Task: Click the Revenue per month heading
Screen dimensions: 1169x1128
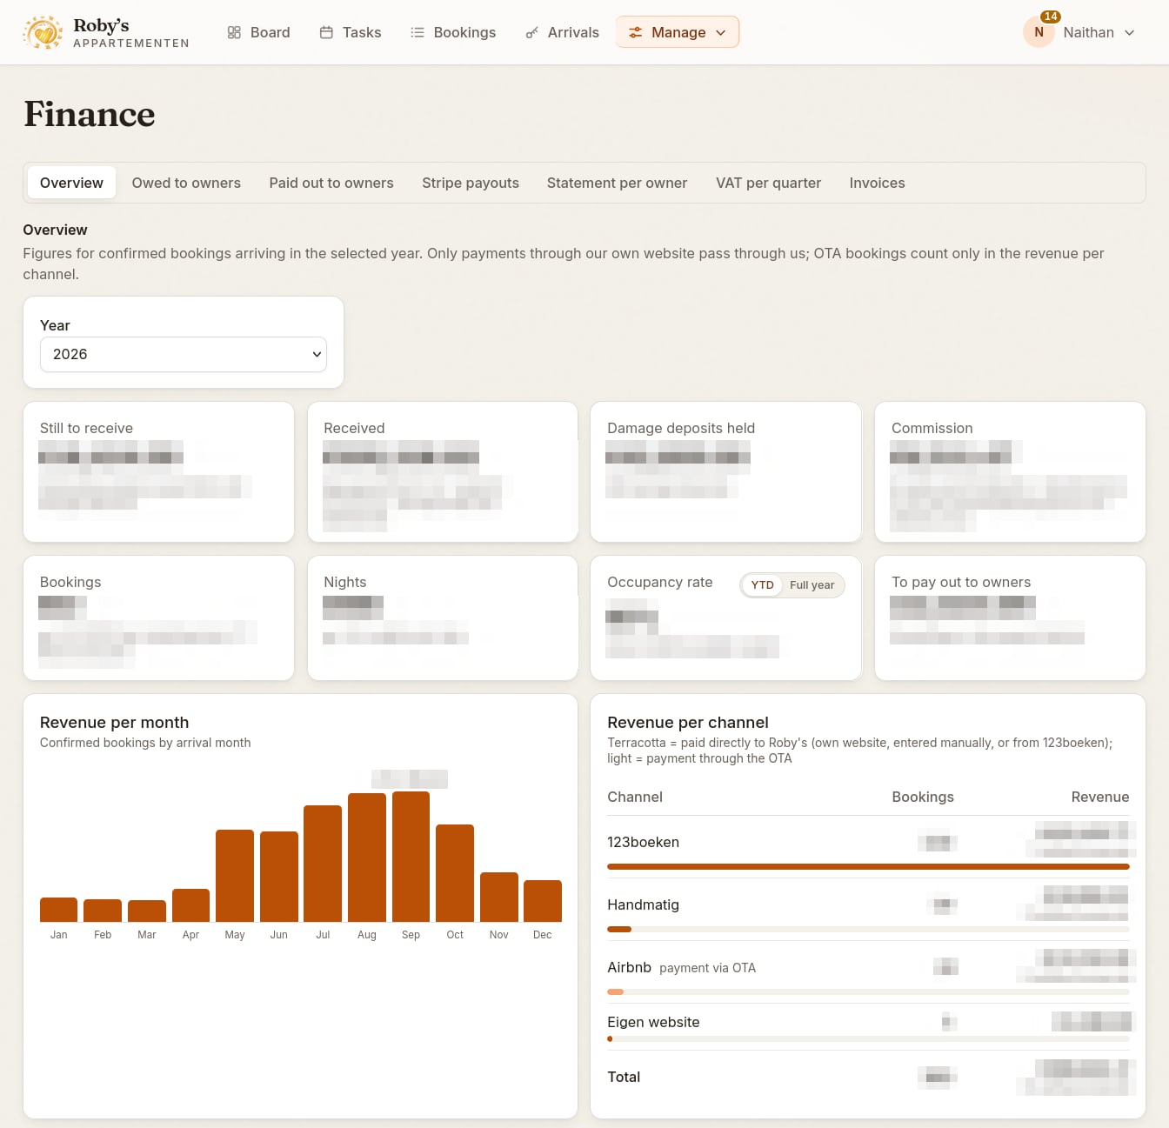Action: 114,722
